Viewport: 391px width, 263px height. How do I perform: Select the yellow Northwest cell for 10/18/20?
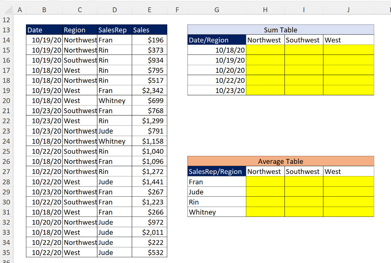pyautogui.click(x=265, y=50)
